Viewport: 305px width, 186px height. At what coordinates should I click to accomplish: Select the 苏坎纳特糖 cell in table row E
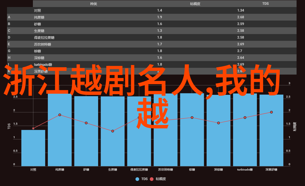[42, 44]
